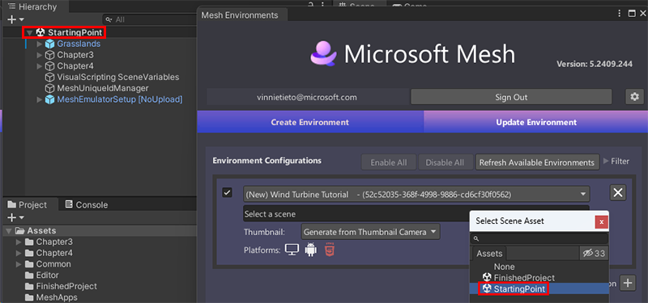Viewport: 648px width, 303px height.
Task: Open Mesh settings gear button
Action: (634, 97)
